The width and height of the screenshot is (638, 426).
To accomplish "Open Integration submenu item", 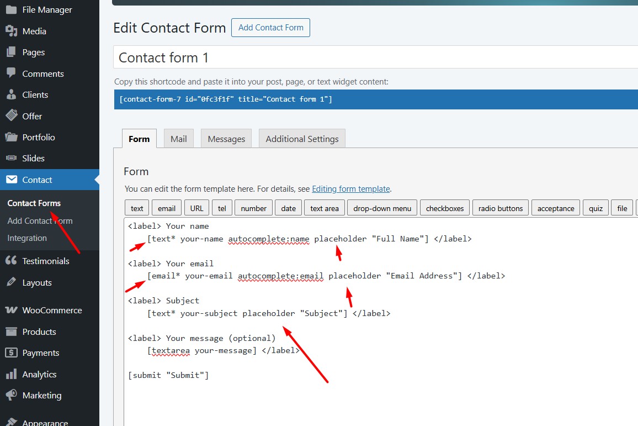I will tap(27, 238).
